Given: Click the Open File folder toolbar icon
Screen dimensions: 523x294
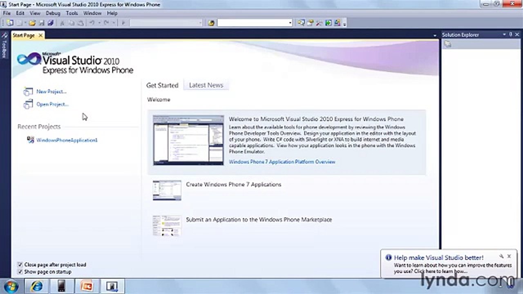Looking at the screenshot, I should click(x=32, y=23).
